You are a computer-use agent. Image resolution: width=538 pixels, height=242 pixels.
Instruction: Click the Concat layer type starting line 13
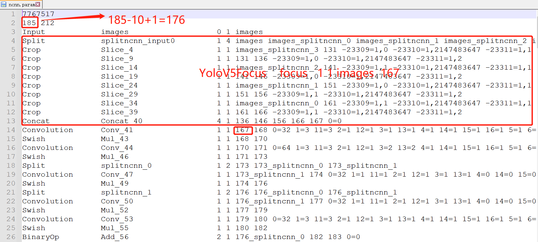tap(36, 121)
